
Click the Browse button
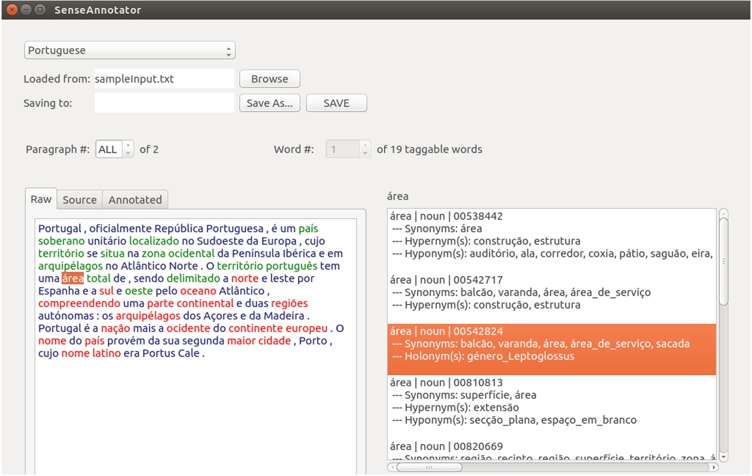pos(270,79)
